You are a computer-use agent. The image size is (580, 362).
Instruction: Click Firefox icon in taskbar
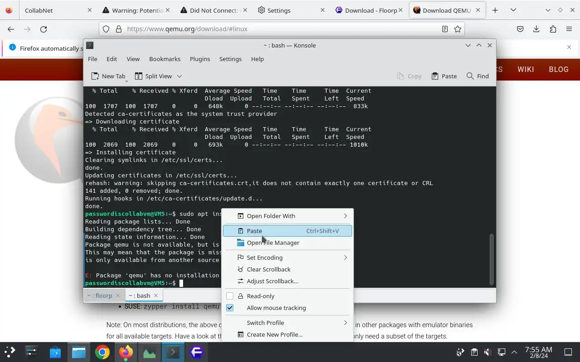coord(126,352)
